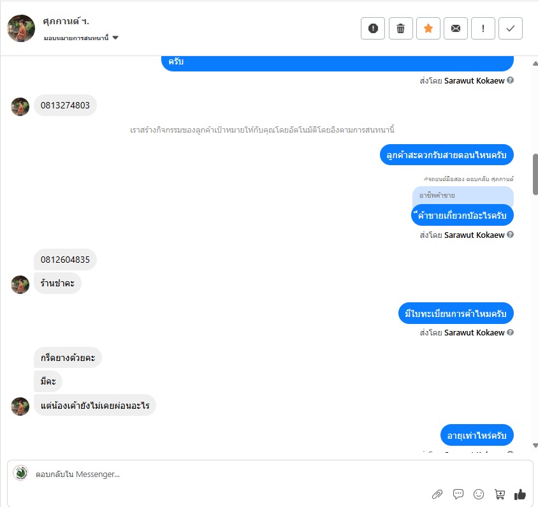Open saved replies speech bubble icon
The width and height of the screenshot is (538, 507).
click(458, 494)
